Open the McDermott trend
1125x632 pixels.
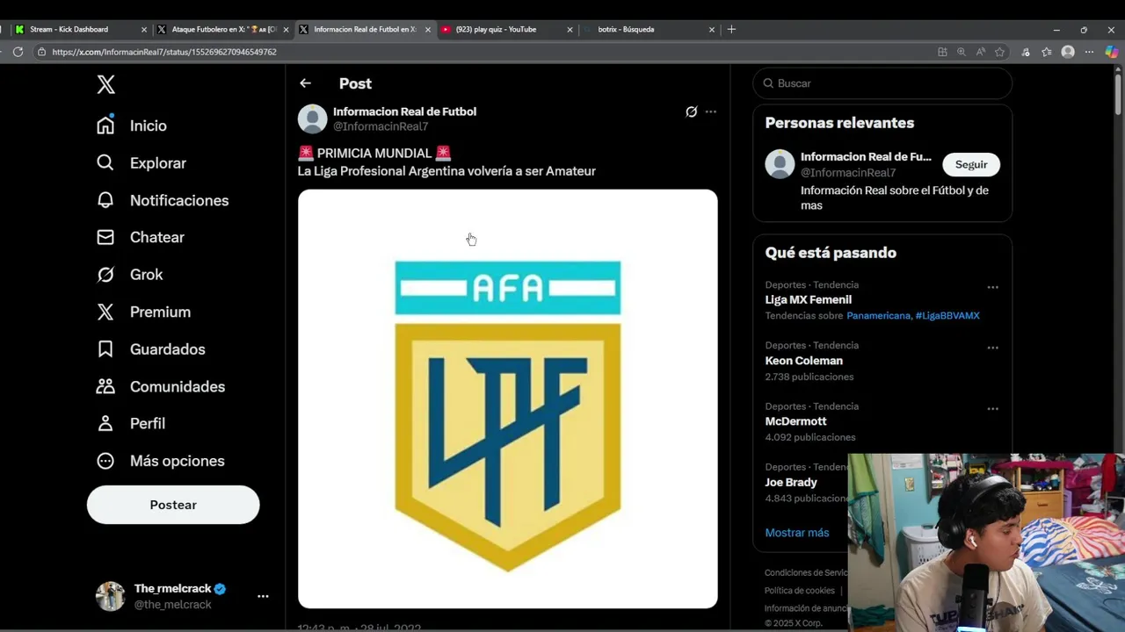click(796, 421)
